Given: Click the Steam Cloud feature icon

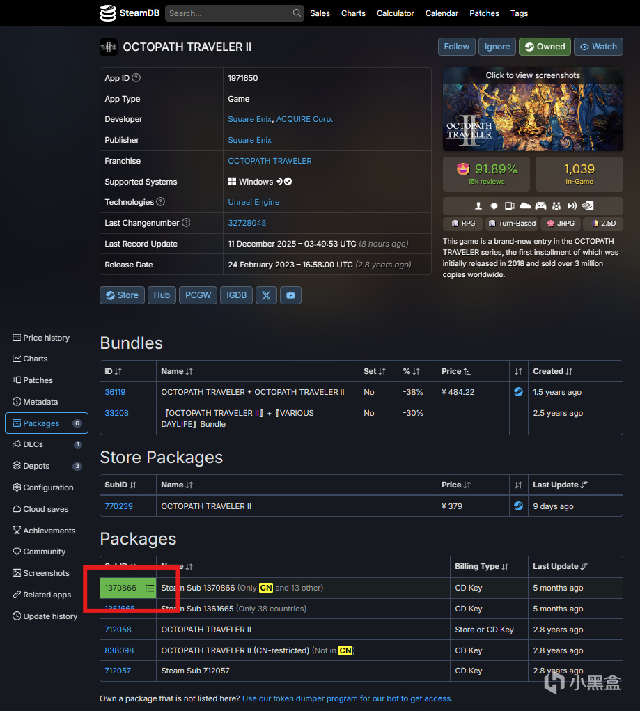Looking at the screenshot, I should 525,206.
